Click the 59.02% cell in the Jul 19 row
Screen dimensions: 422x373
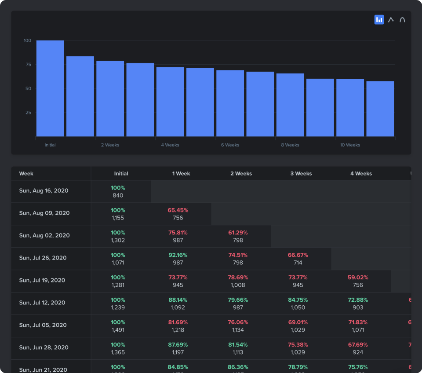coord(358,281)
